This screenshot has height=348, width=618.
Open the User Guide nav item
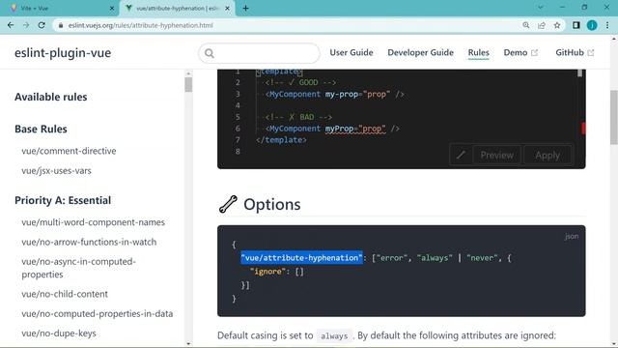351,52
